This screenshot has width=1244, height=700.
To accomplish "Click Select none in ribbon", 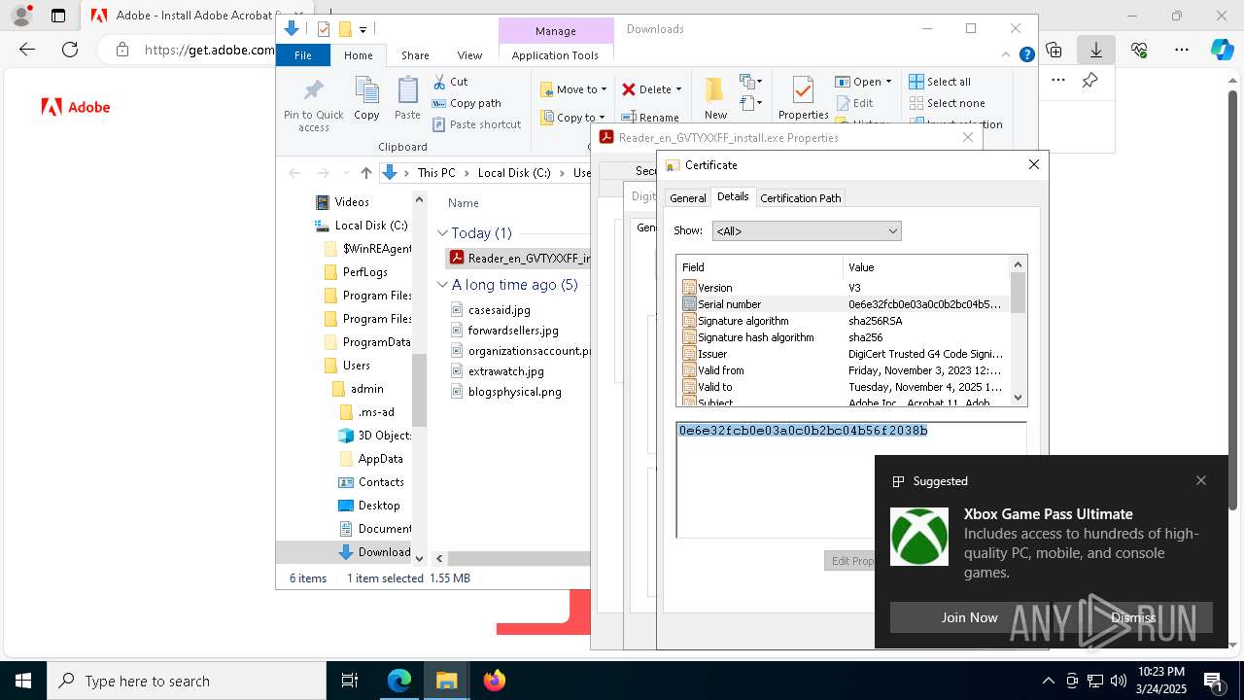I will click(948, 103).
